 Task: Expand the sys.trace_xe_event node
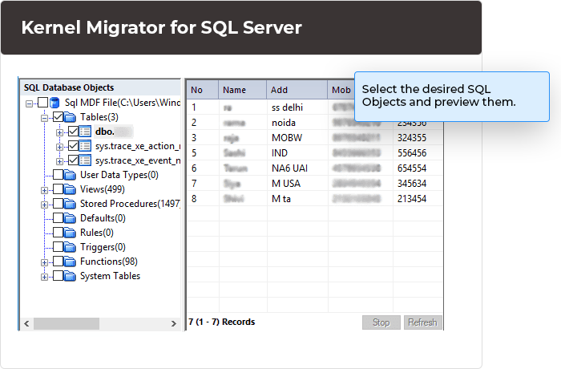[x=59, y=161]
